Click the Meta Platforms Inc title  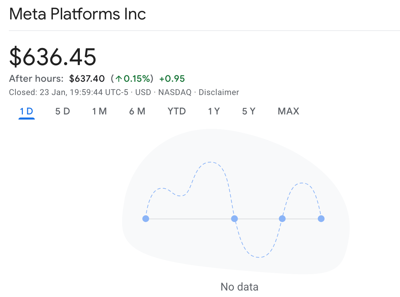[77, 14]
